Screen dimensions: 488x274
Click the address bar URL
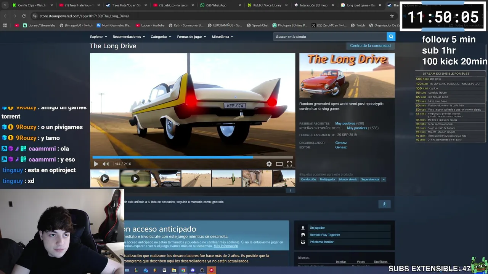coord(84,16)
